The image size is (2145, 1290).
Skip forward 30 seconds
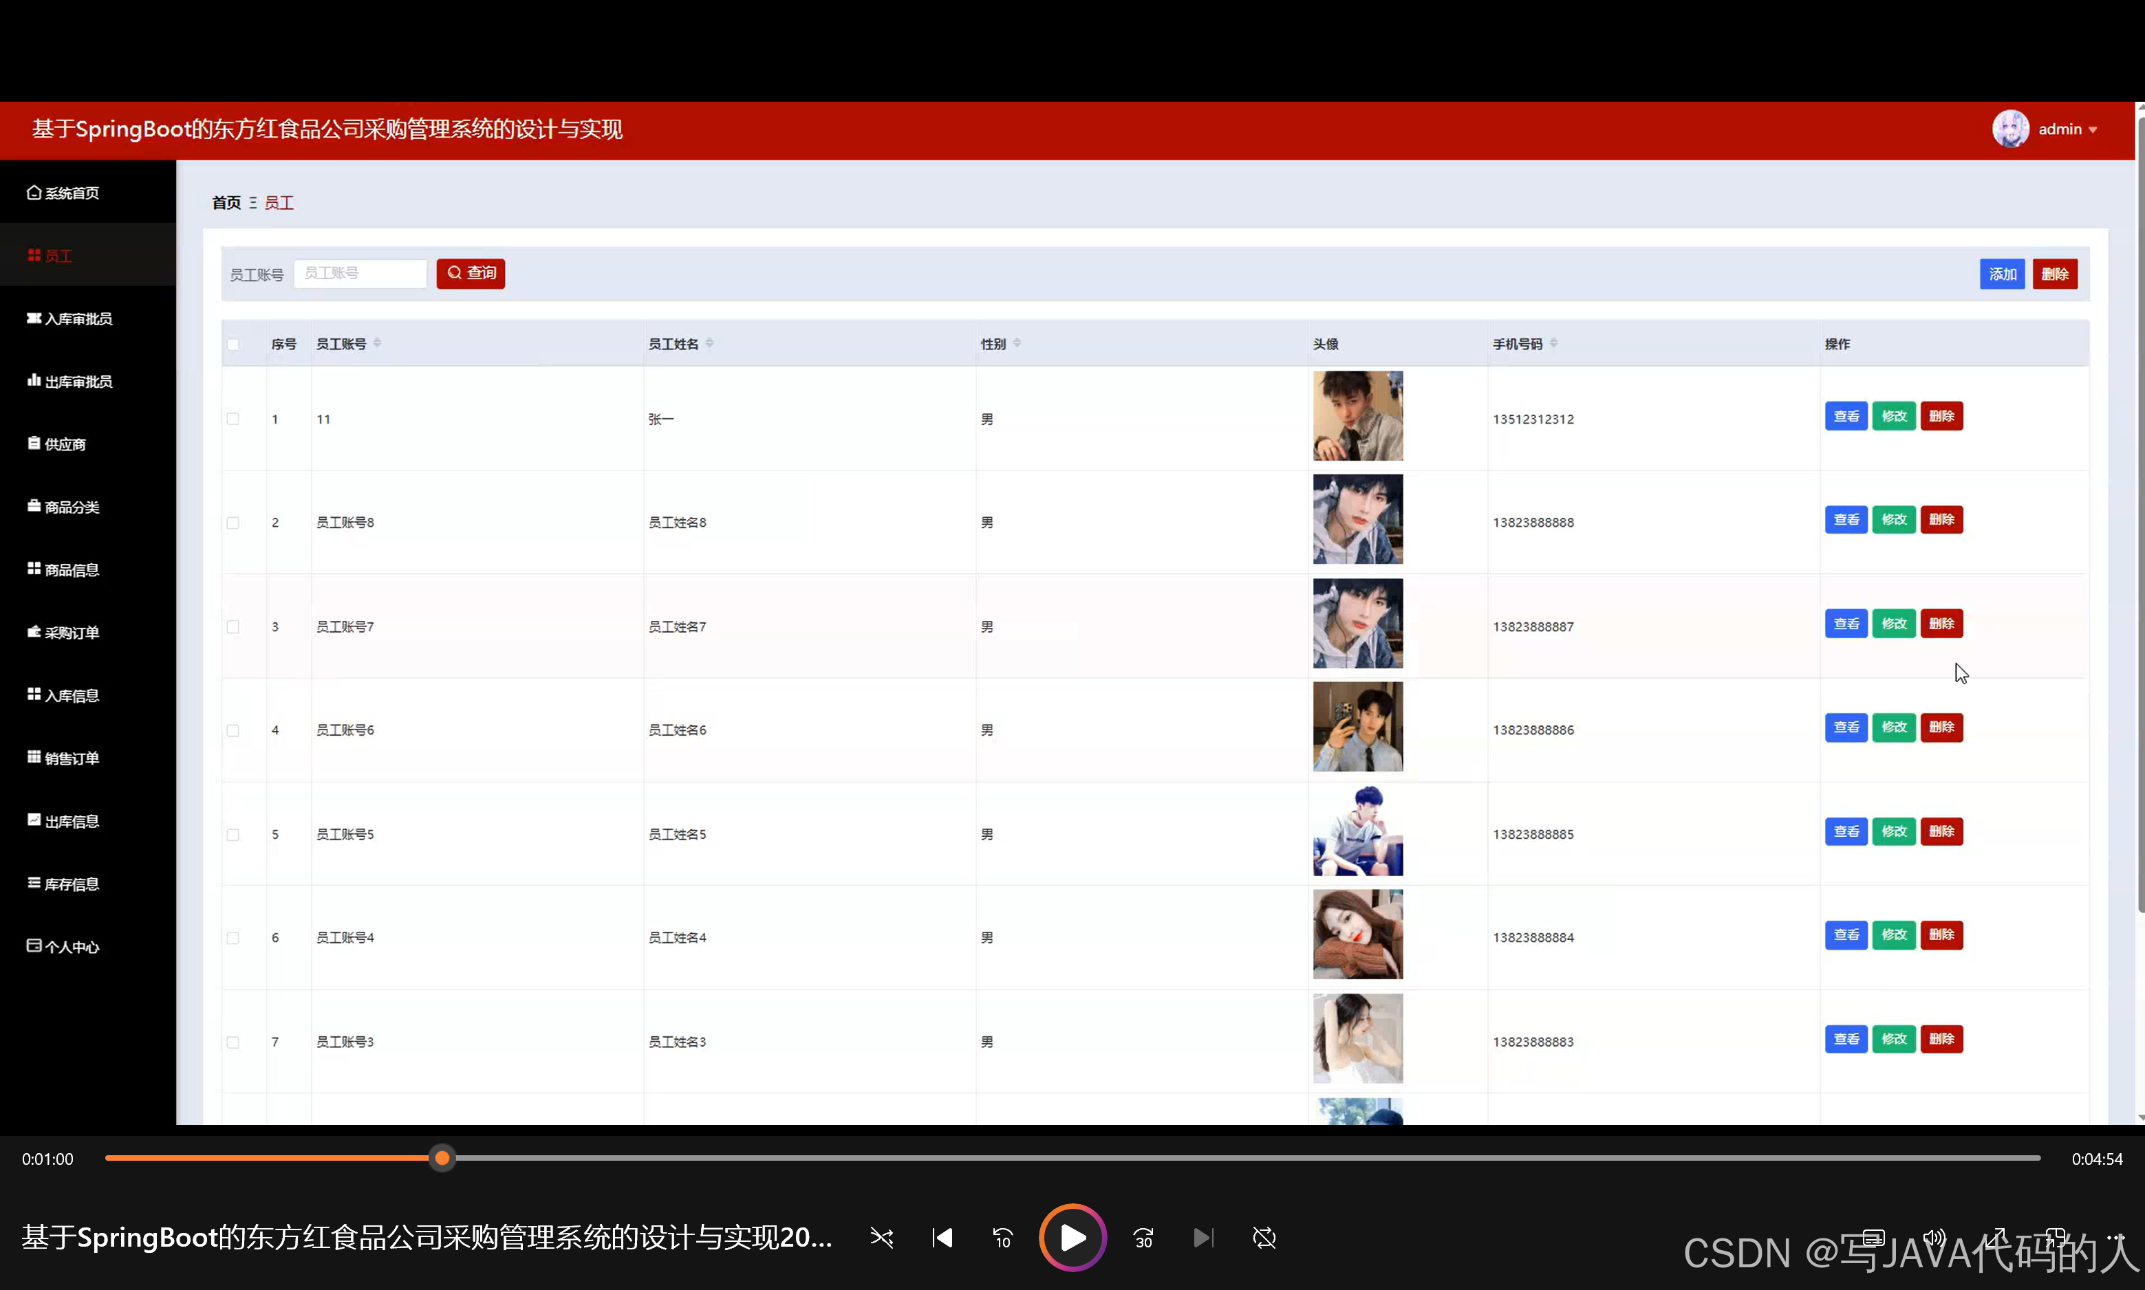point(1143,1237)
